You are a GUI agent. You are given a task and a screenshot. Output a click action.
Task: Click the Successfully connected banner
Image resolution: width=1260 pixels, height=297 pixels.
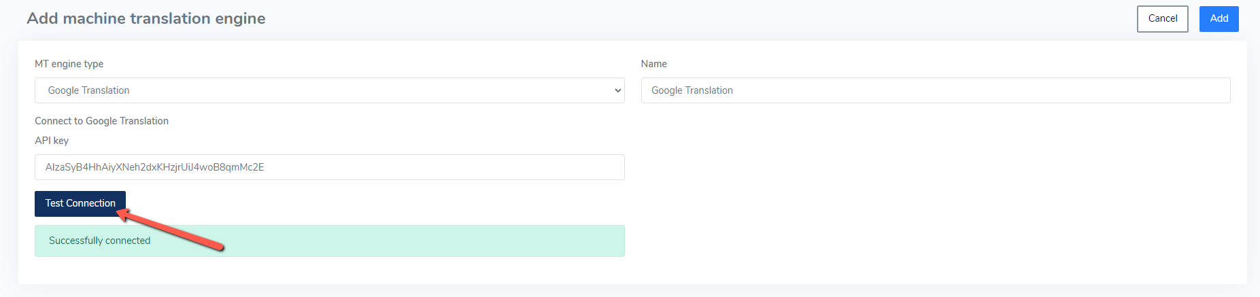click(330, 241)
